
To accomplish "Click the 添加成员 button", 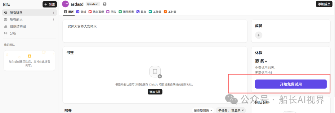I will 324,4.
